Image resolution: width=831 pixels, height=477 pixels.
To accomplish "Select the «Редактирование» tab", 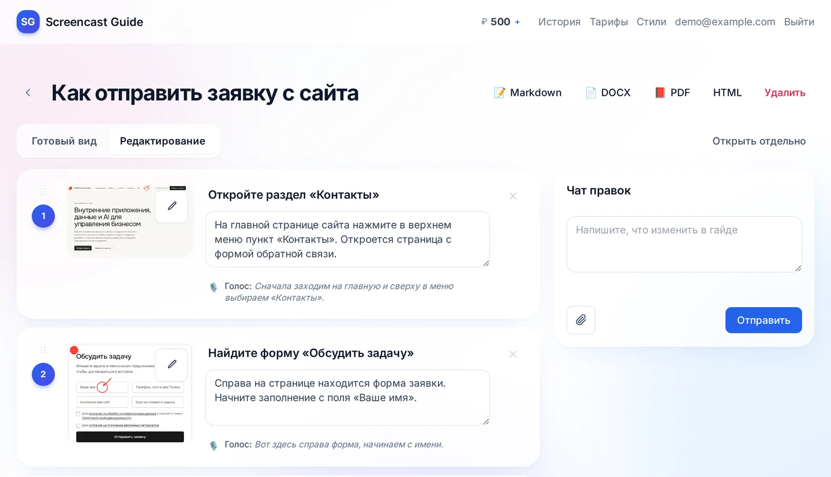I will 163,141.
